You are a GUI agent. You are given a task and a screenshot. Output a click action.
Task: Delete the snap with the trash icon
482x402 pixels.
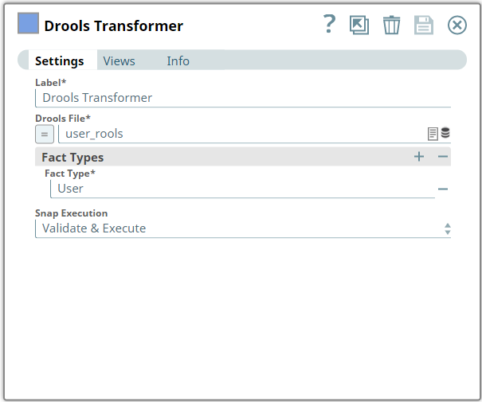point(391,25)
